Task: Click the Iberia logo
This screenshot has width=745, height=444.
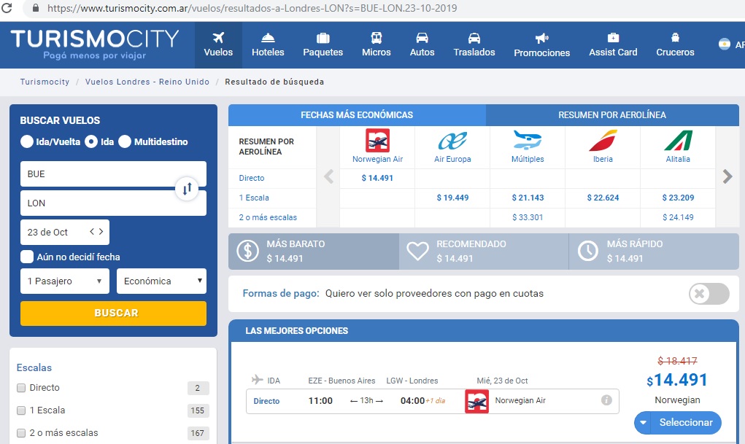Action: click(x=603, y=141)
